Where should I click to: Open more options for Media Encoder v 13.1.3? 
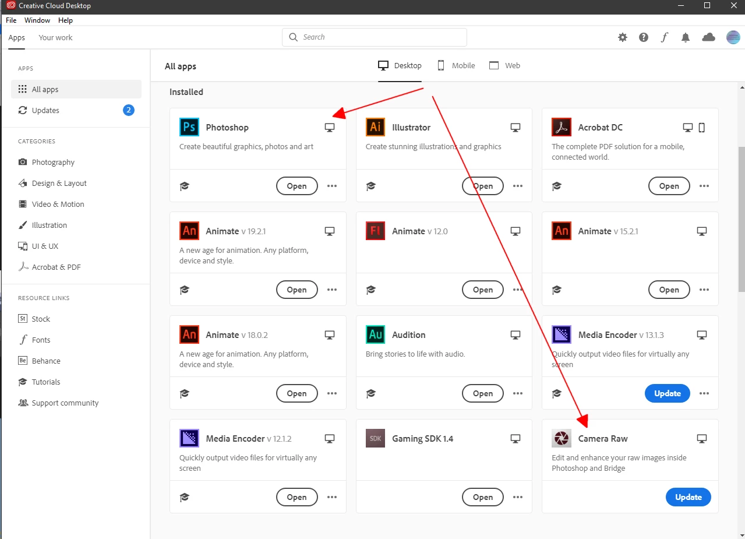click(704, 393)
